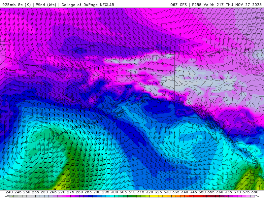
Task: Click the '06Z GFS' model run label
Action: coord(179,5)
